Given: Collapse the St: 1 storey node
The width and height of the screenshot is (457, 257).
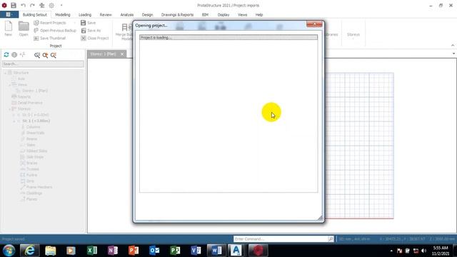Looking at the screenshot, I should [14, 121].
